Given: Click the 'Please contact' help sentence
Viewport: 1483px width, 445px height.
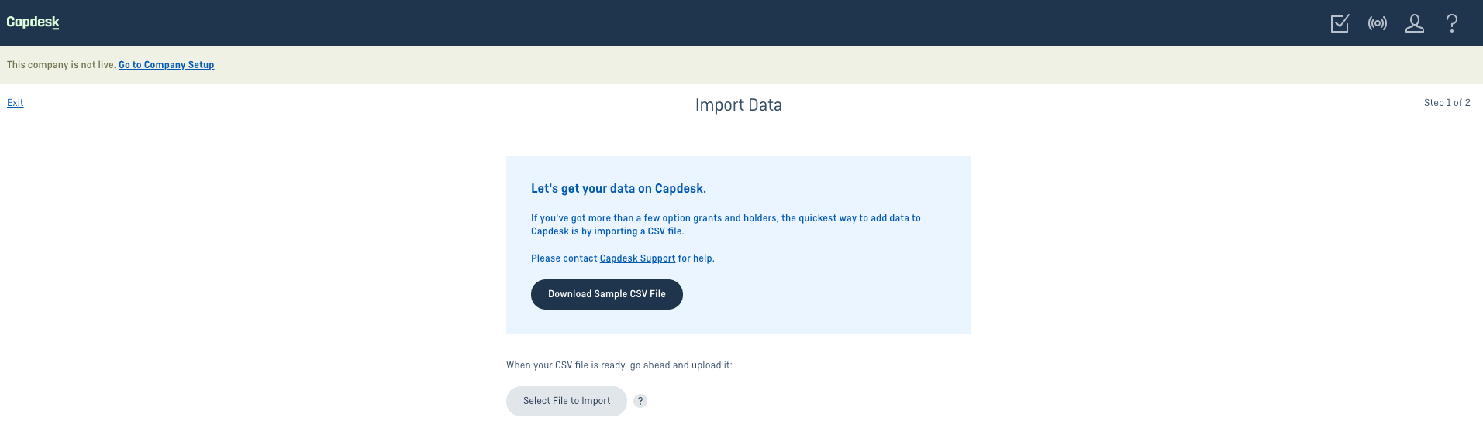Looking at the screenshot, I should pyautogui.click(x=623, y=258).
